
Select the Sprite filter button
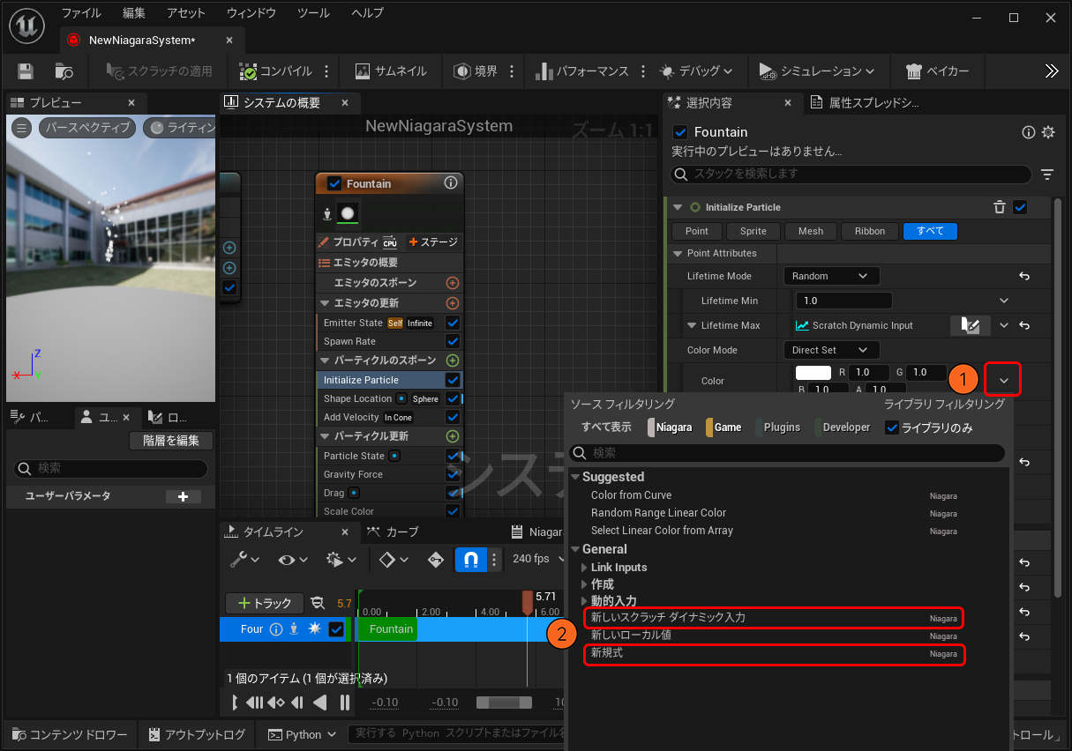[753, 231]
